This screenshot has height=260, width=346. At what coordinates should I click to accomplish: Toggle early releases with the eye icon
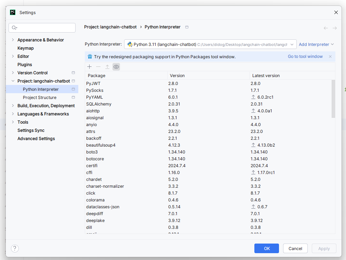coord(116,66)
